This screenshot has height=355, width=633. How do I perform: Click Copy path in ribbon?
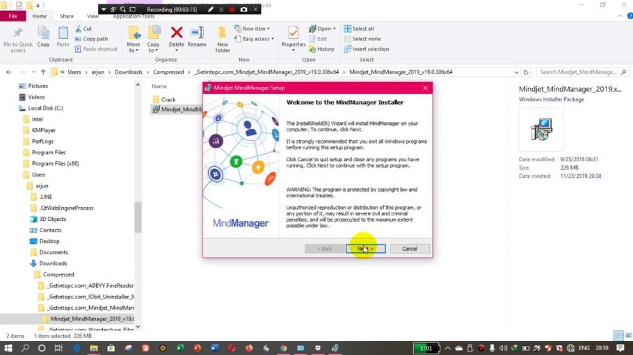(x=91, y=39)
